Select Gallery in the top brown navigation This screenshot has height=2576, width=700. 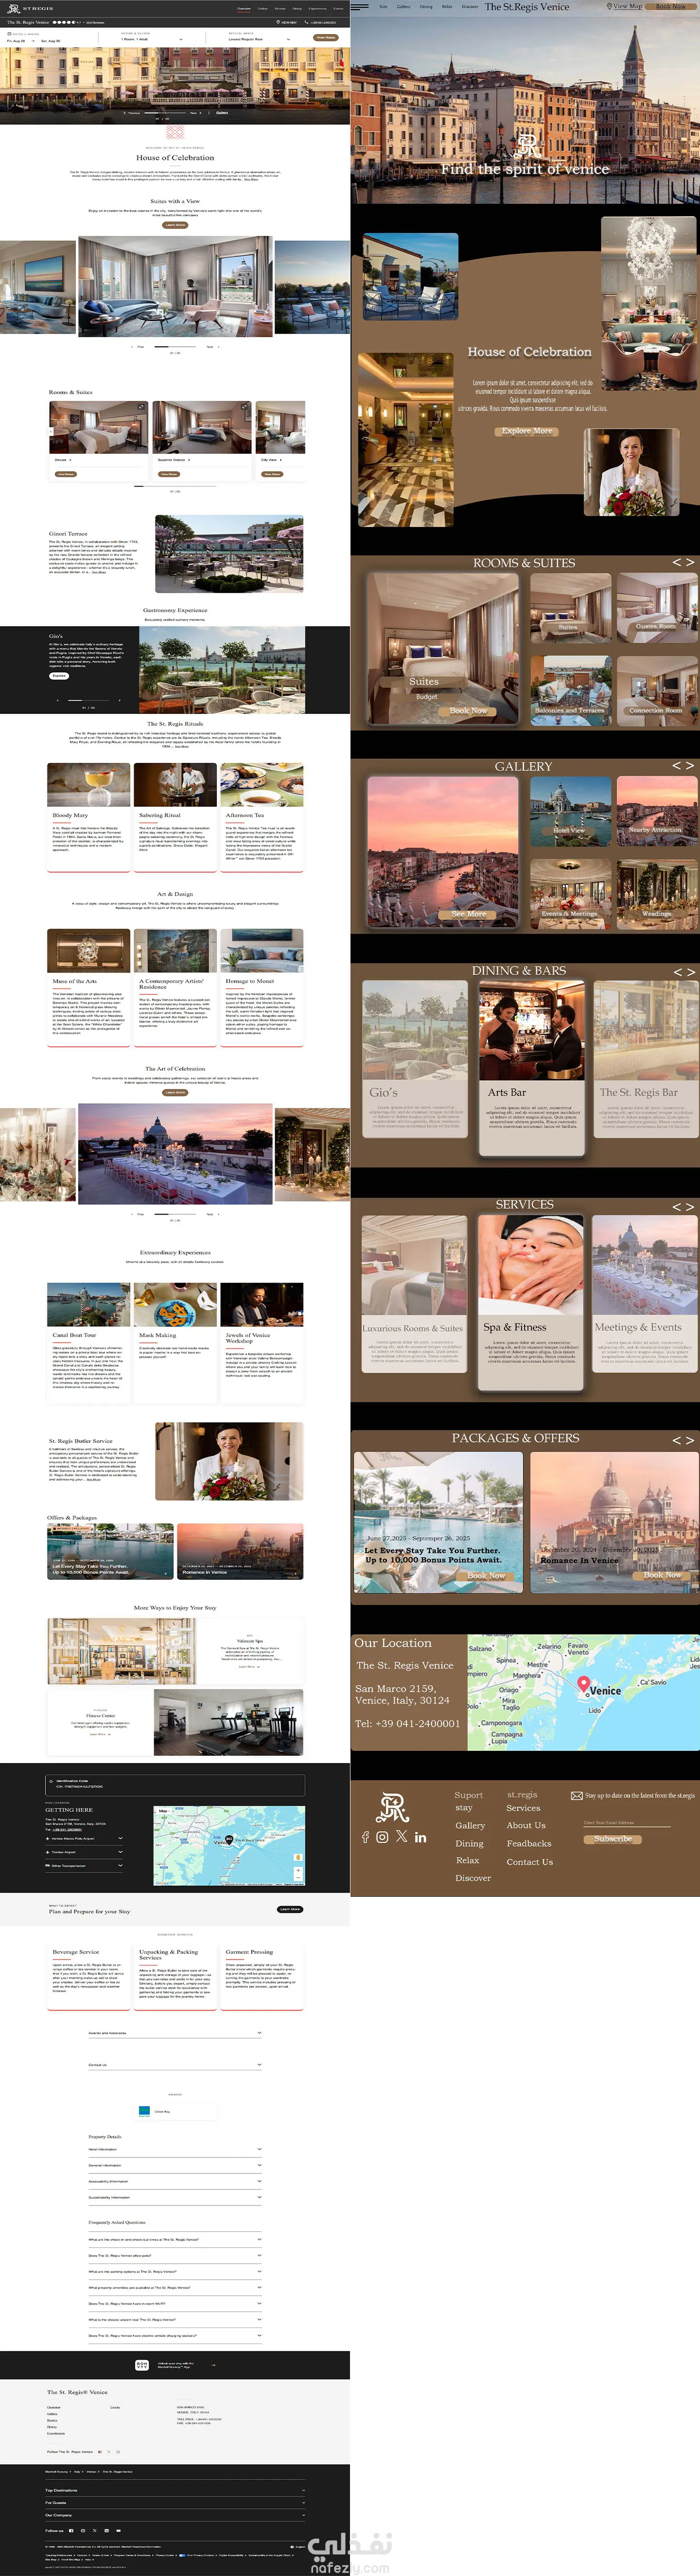[404, 6]
